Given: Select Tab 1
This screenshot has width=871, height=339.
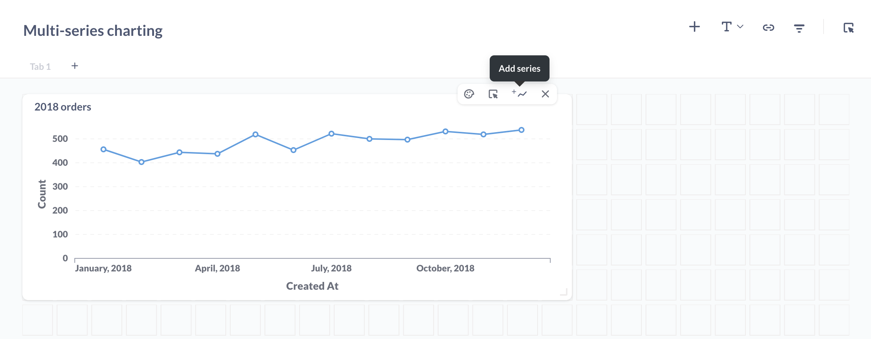Looking at the screenshot, I should click(40, 67).
